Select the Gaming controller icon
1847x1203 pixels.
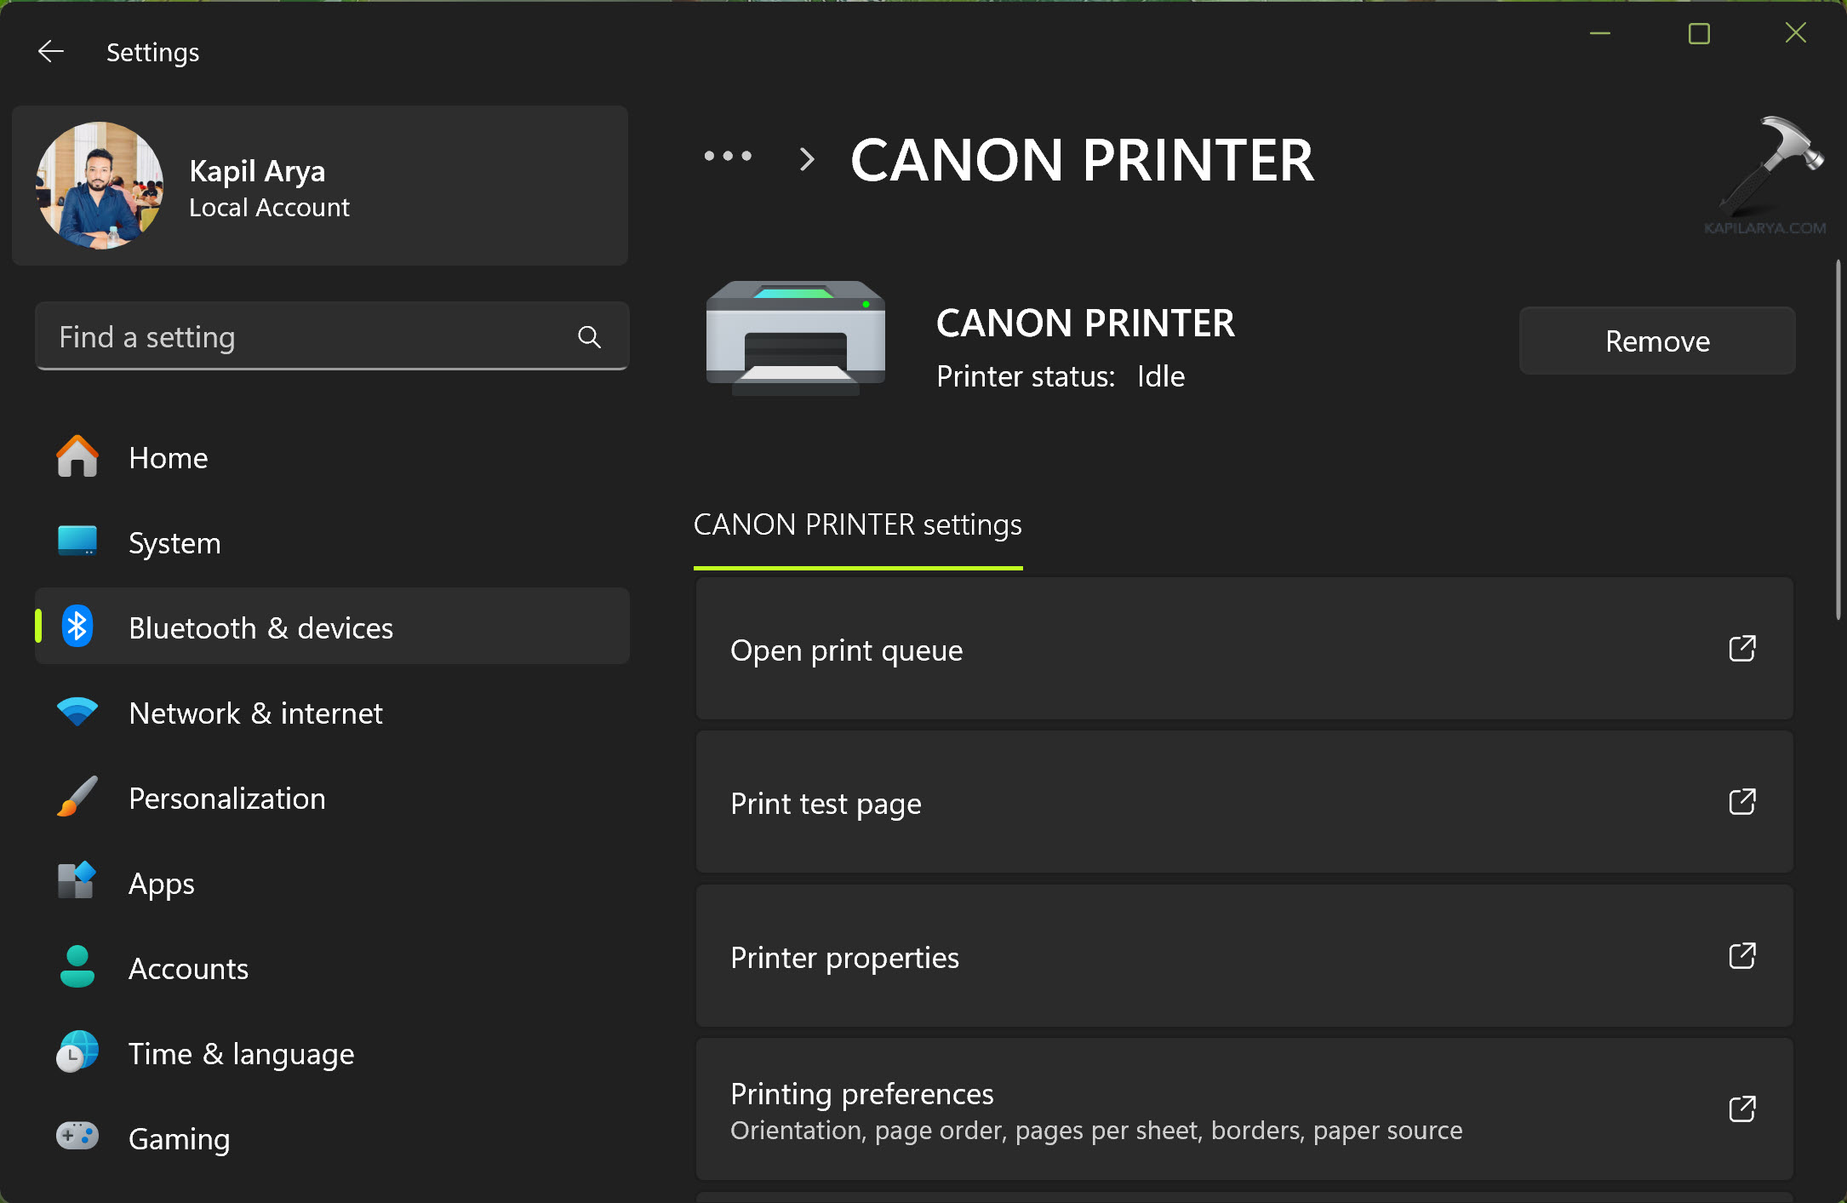(77, 1137)
